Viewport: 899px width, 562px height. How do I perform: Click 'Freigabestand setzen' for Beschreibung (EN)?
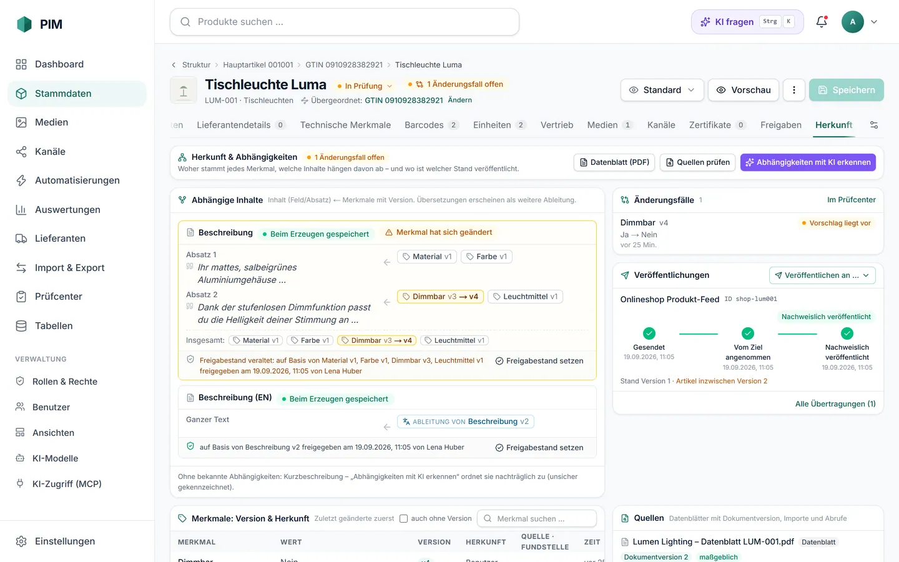539,448
